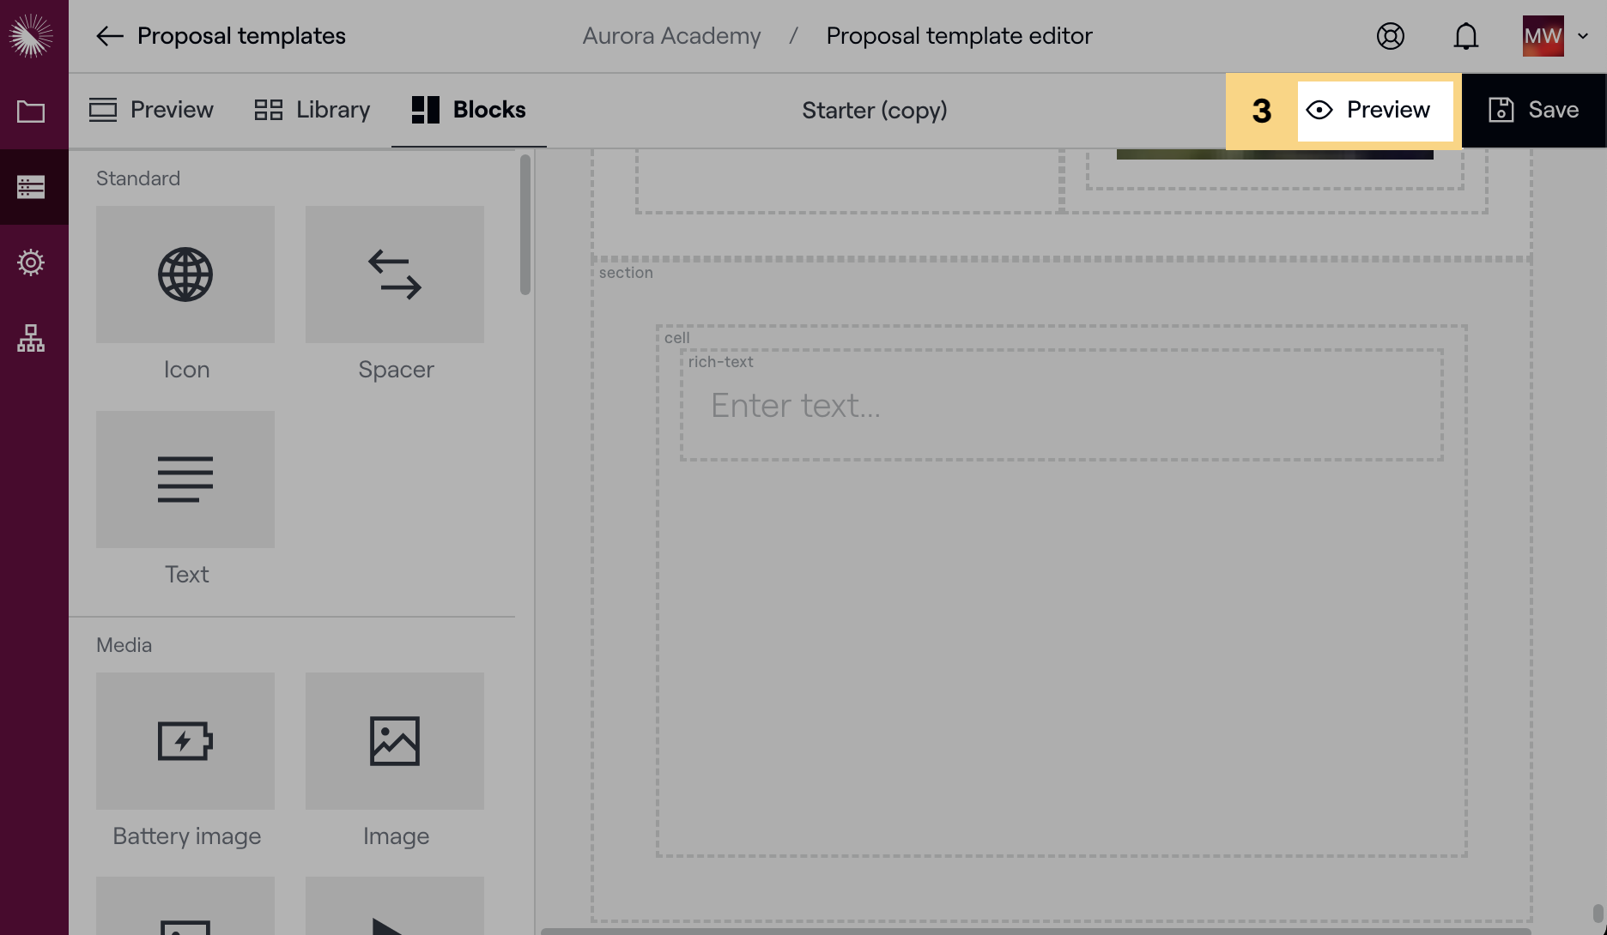Open settings gear in left sidebar

pos(31,262)
